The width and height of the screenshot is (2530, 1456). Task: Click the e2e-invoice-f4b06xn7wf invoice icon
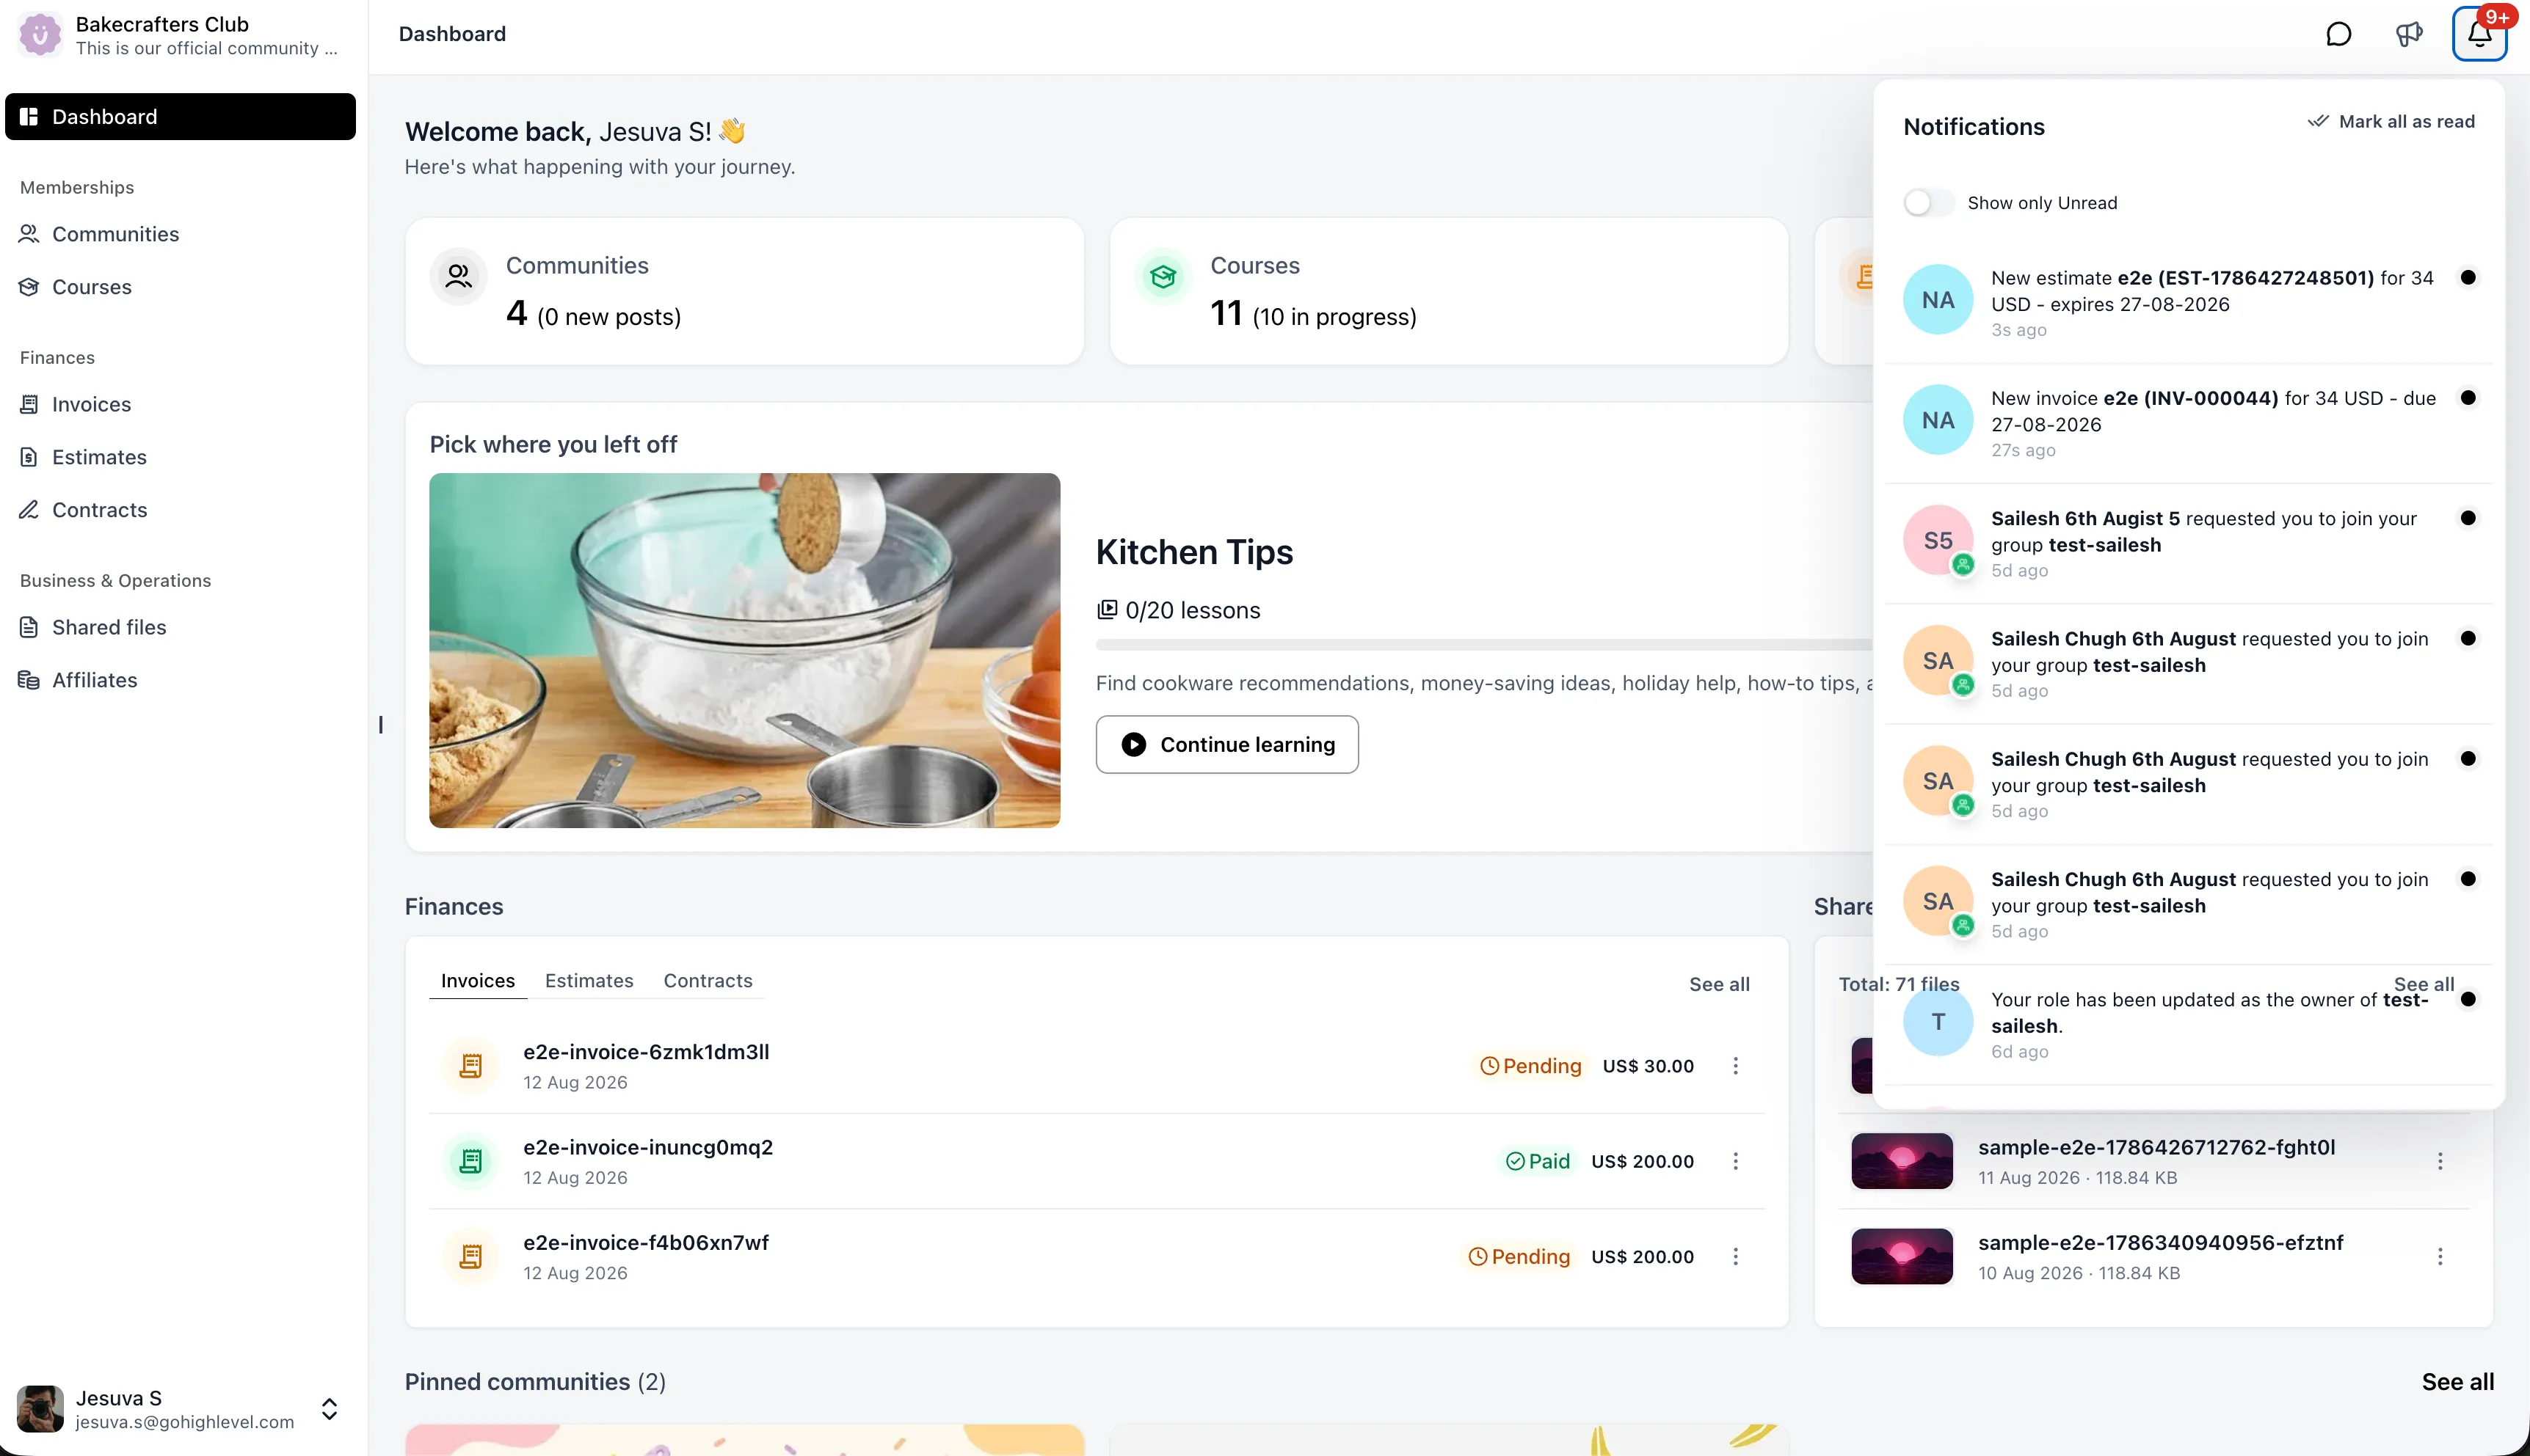click(x=470, y=1256)
